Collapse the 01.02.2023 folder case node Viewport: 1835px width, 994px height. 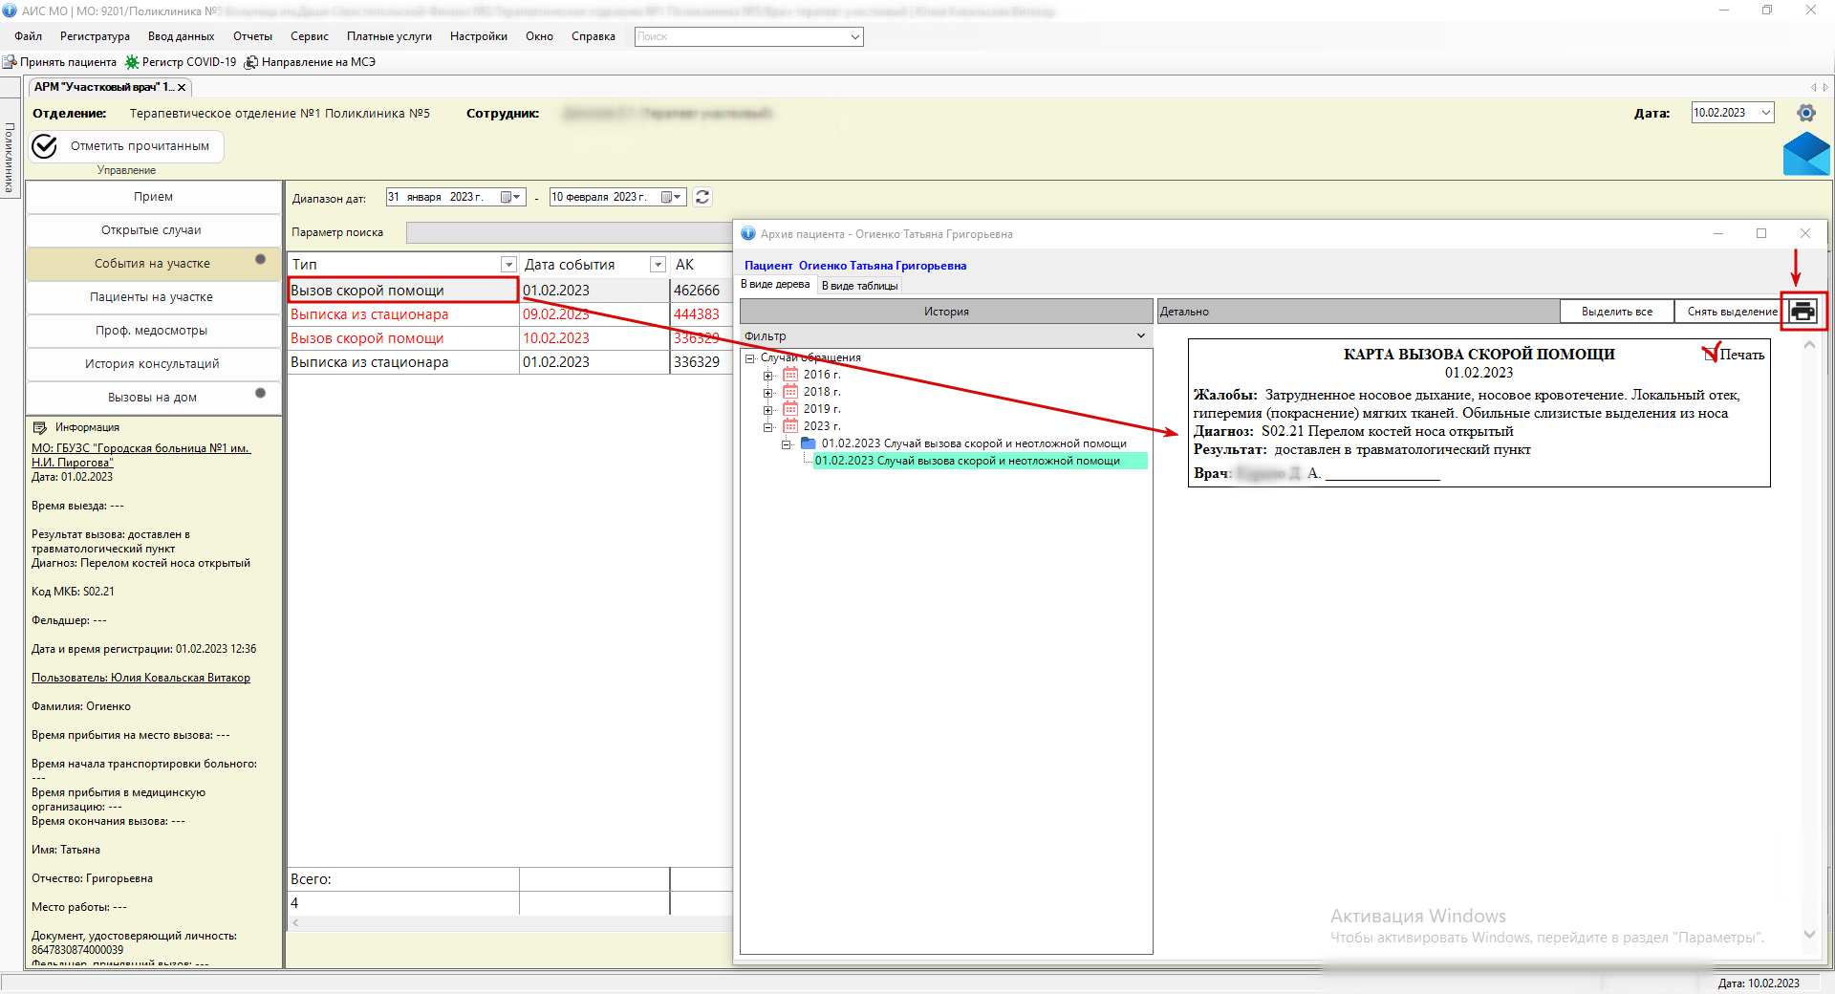pos(786,444)
